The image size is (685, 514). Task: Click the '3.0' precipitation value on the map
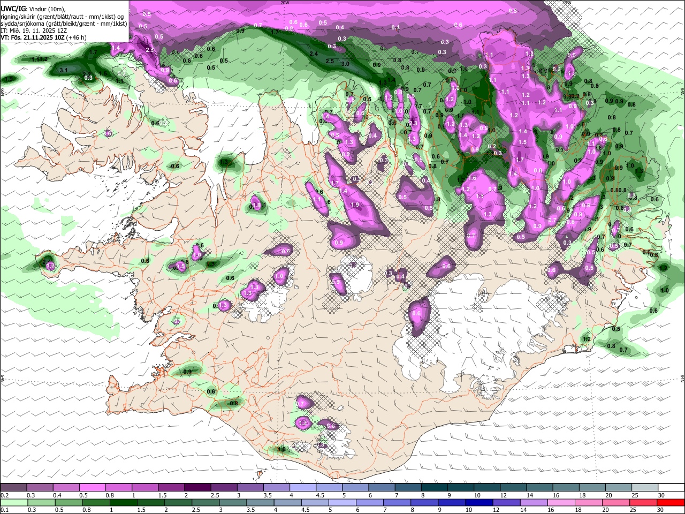345,64
